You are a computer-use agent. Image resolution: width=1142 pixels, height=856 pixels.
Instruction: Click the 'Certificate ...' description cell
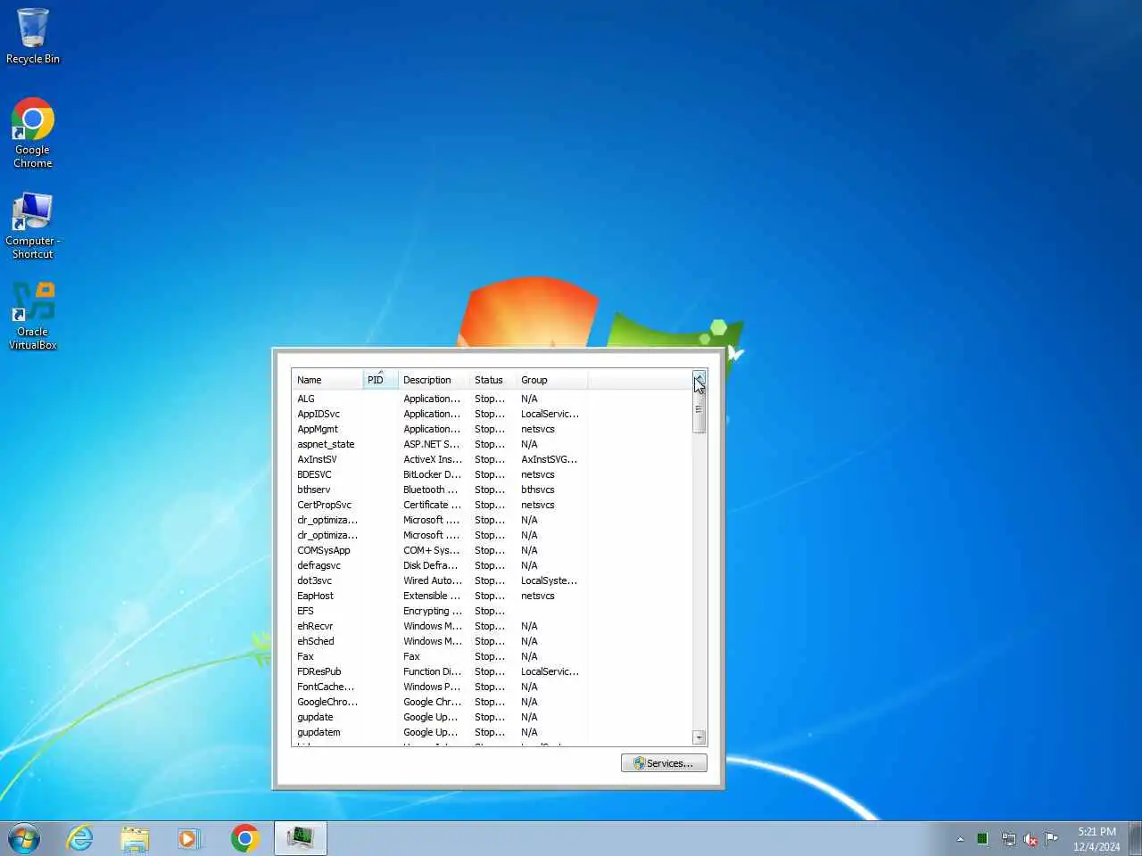click(x=433, y=505)
